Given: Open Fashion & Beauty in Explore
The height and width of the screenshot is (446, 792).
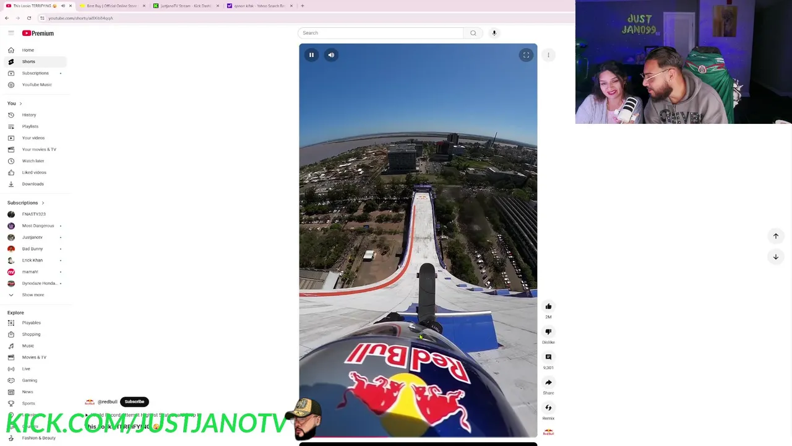Looking at the screenshot, I should pos(34,438).
